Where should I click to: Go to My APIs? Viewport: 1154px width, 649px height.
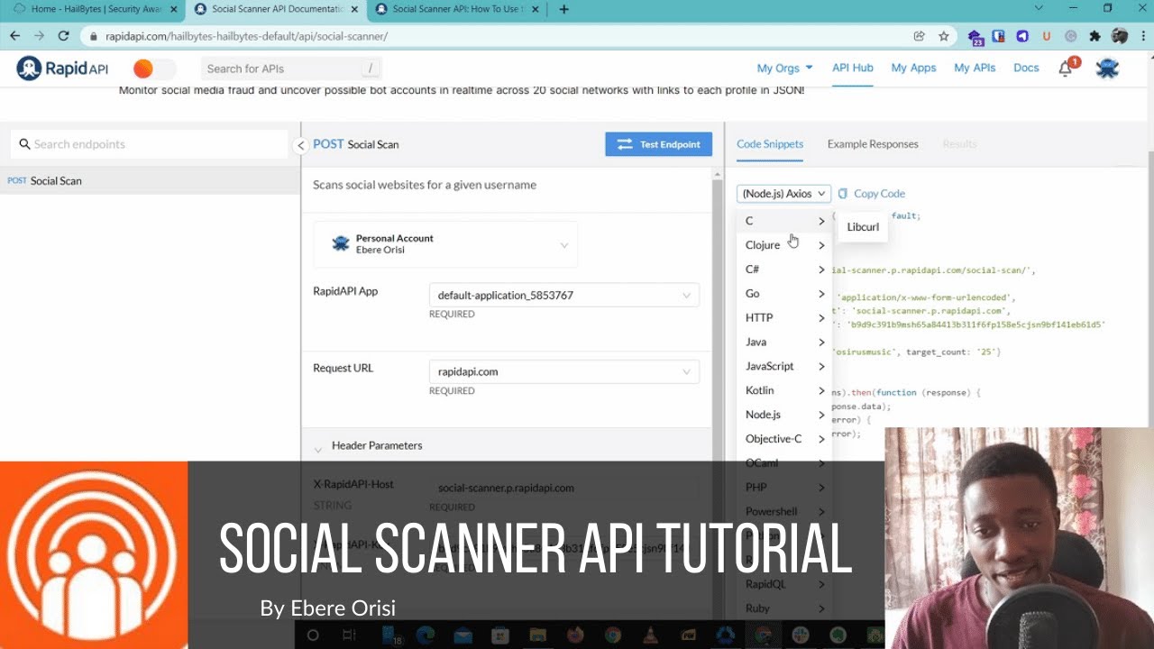pyautogui.click(x=975, y=68)
